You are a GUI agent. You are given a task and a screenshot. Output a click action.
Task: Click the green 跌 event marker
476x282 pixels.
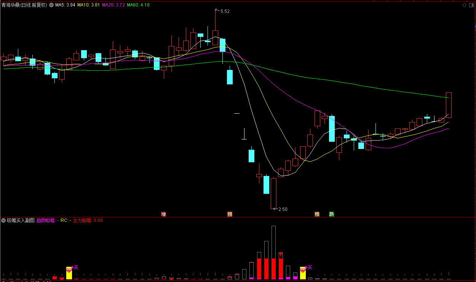[x=332, y=214]
